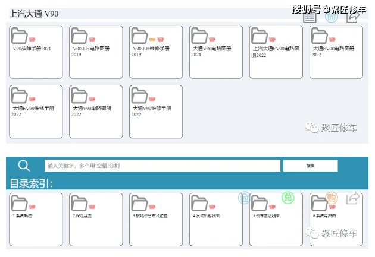Screen dimensions: 375x257
Task: Open the 5.倒车雷达线束 folder
Action: [x=276, y=220]
